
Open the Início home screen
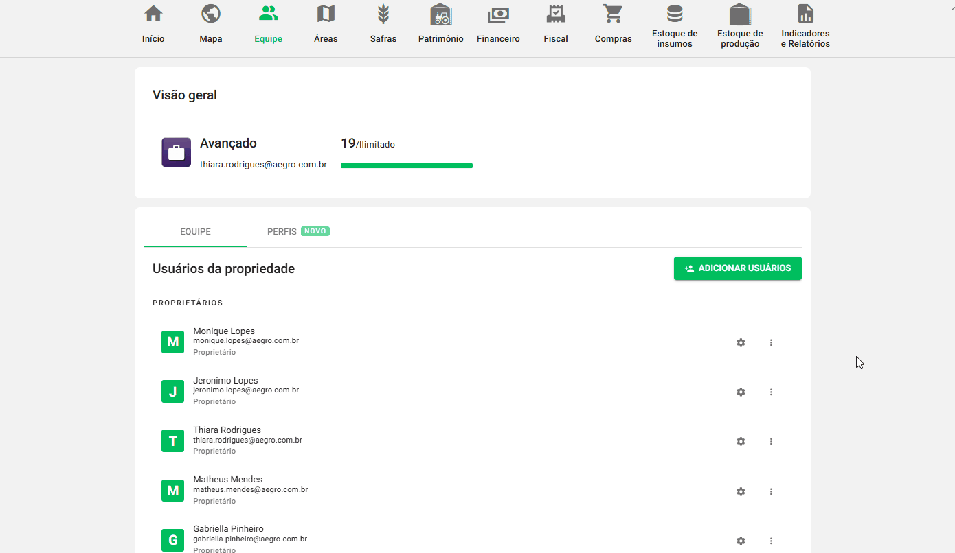coord(153,23)
